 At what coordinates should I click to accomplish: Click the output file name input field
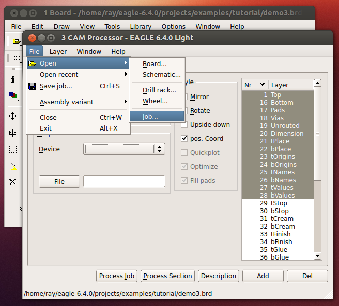click(x=124, y=182)
